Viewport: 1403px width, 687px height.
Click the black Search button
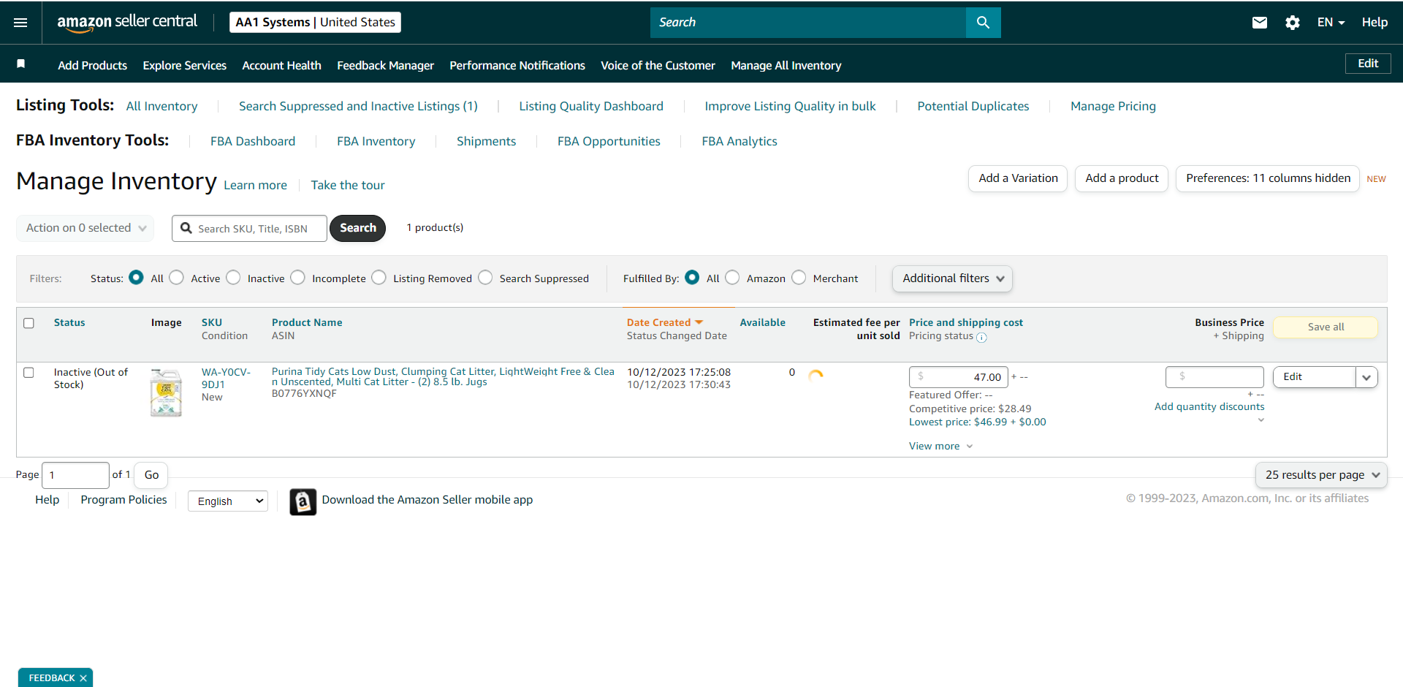[358, 228]
